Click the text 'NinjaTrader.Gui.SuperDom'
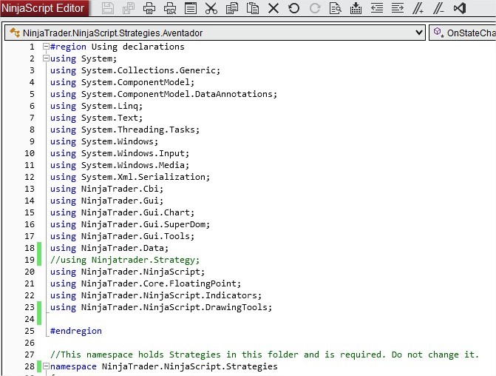The image size is (496, 376). point(143,224)
